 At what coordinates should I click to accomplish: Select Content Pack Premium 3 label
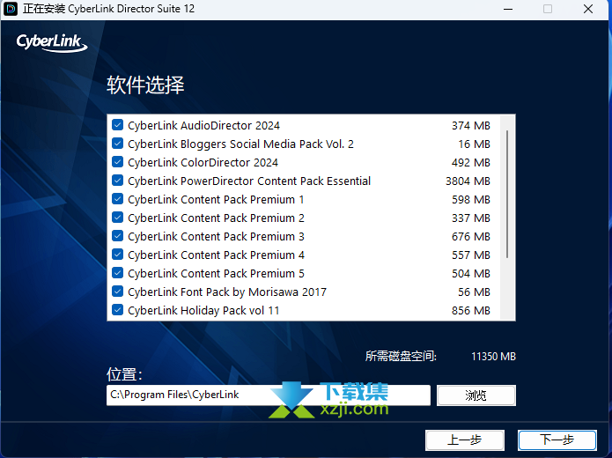tap(216, 237)
